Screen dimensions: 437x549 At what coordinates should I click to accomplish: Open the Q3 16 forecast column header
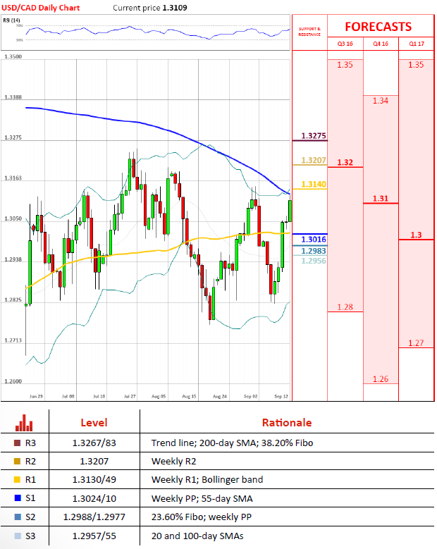(x=345, y=44)
